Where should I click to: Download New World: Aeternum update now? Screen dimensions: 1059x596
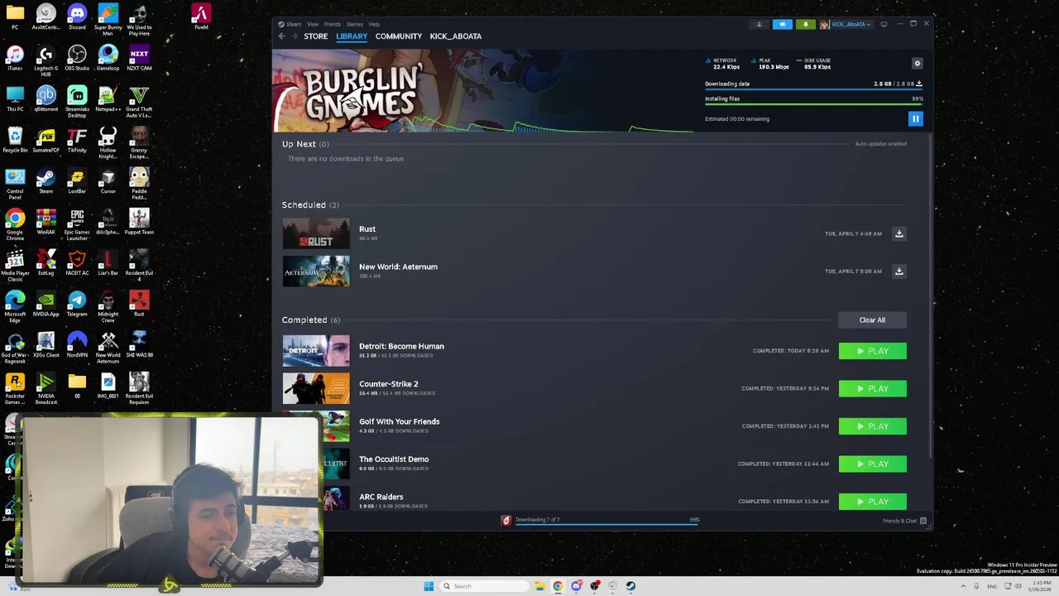click(899, 272)
